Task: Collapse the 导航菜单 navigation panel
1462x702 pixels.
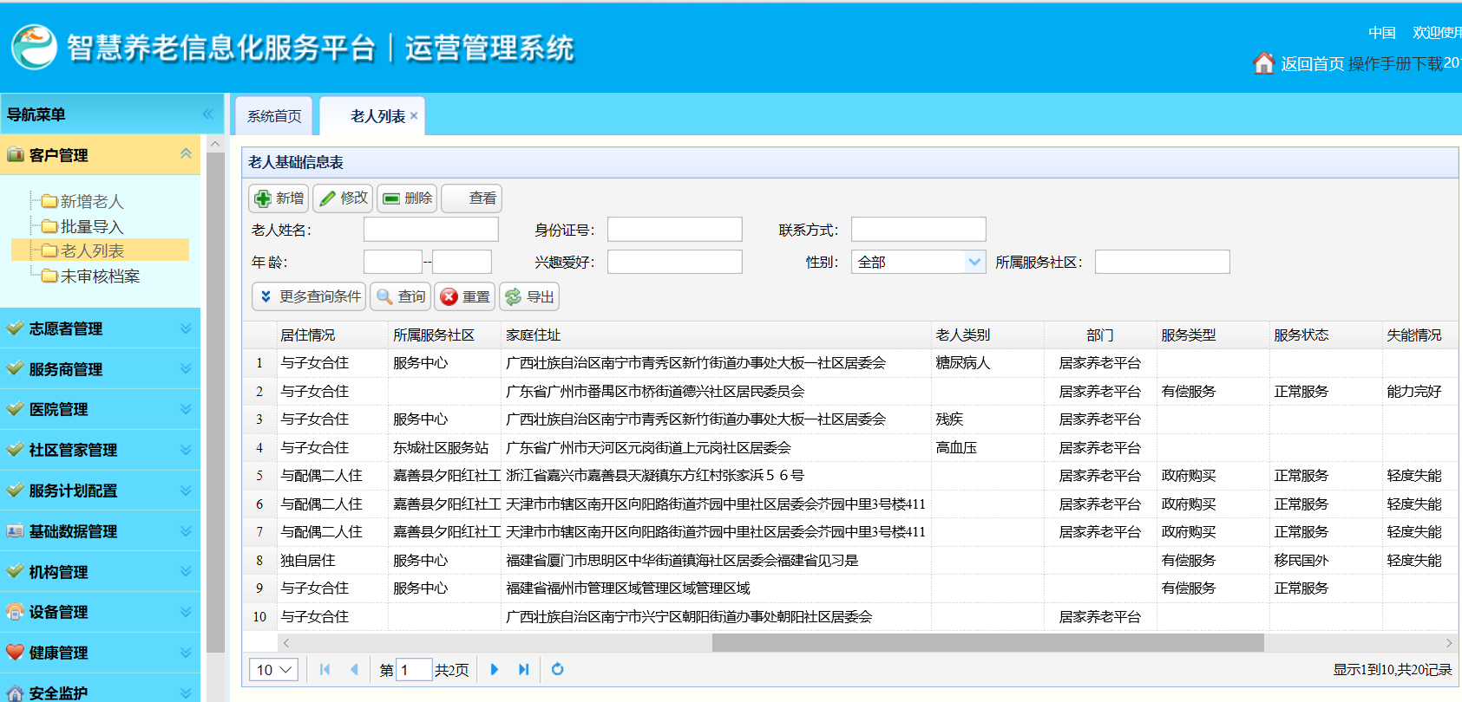Action: pyautogui.click(x=207, y=114)
